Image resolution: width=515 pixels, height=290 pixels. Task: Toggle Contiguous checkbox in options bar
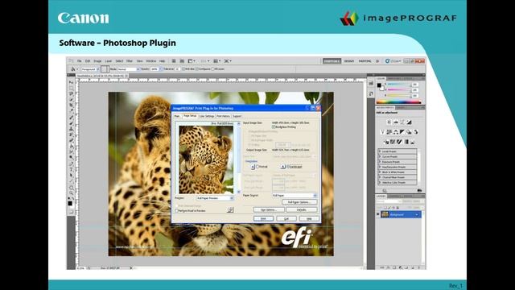[197, 69]
